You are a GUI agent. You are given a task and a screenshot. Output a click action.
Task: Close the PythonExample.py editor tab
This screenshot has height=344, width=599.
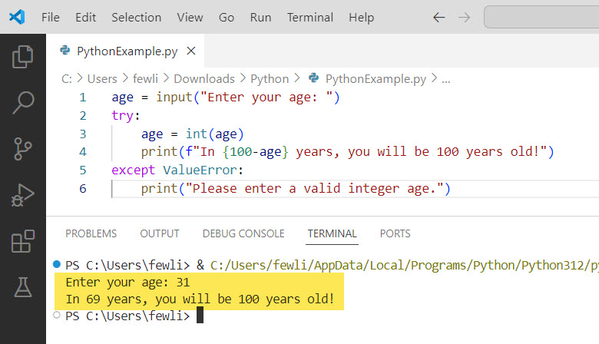click(191, 51)
